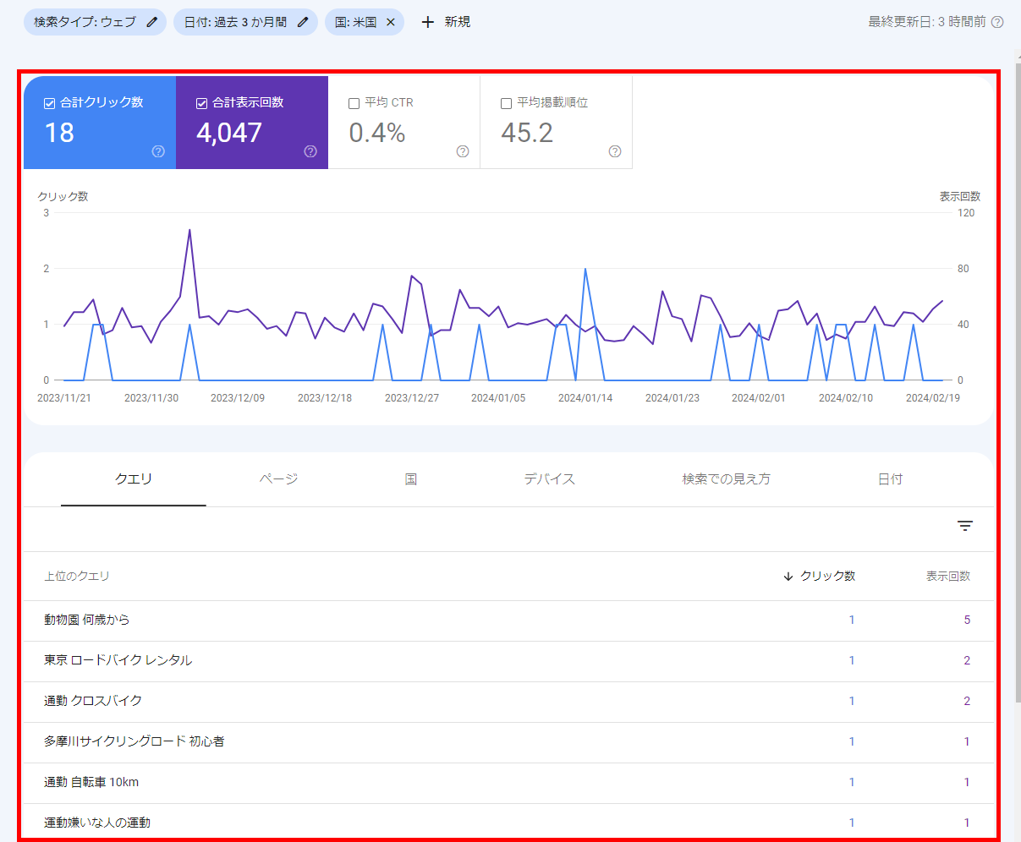Viewport: 1021px width, 842px height.
Task: Sort by クリック数 column header arrow
Action: (788, 576)
